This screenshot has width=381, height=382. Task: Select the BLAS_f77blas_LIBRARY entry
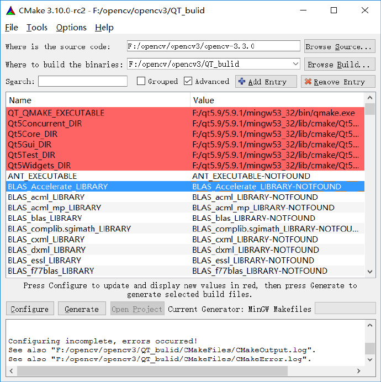coord(186,270)
